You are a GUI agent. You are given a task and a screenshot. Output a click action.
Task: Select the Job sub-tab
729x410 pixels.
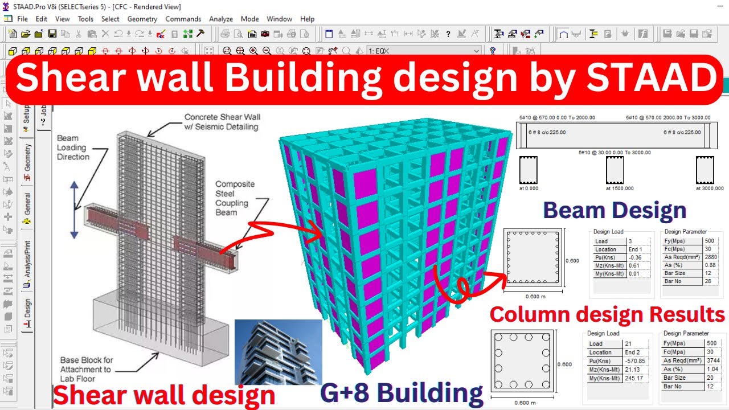point(43,118)
